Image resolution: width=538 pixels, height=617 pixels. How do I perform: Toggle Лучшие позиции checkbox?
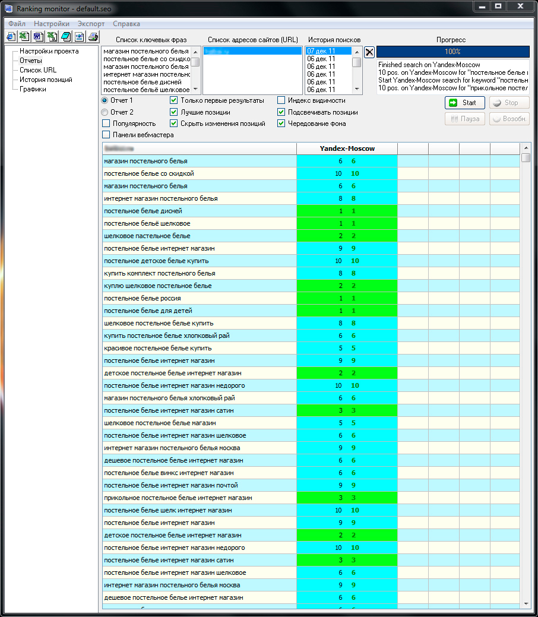pos(173,112)
